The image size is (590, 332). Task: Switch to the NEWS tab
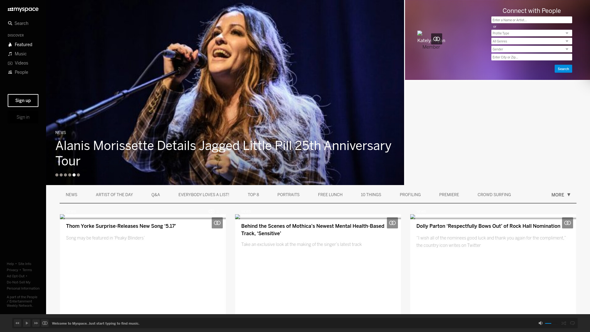72,195
